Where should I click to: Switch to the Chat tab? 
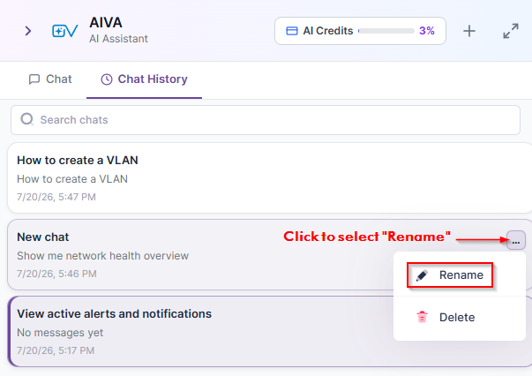tap(50, 79)
